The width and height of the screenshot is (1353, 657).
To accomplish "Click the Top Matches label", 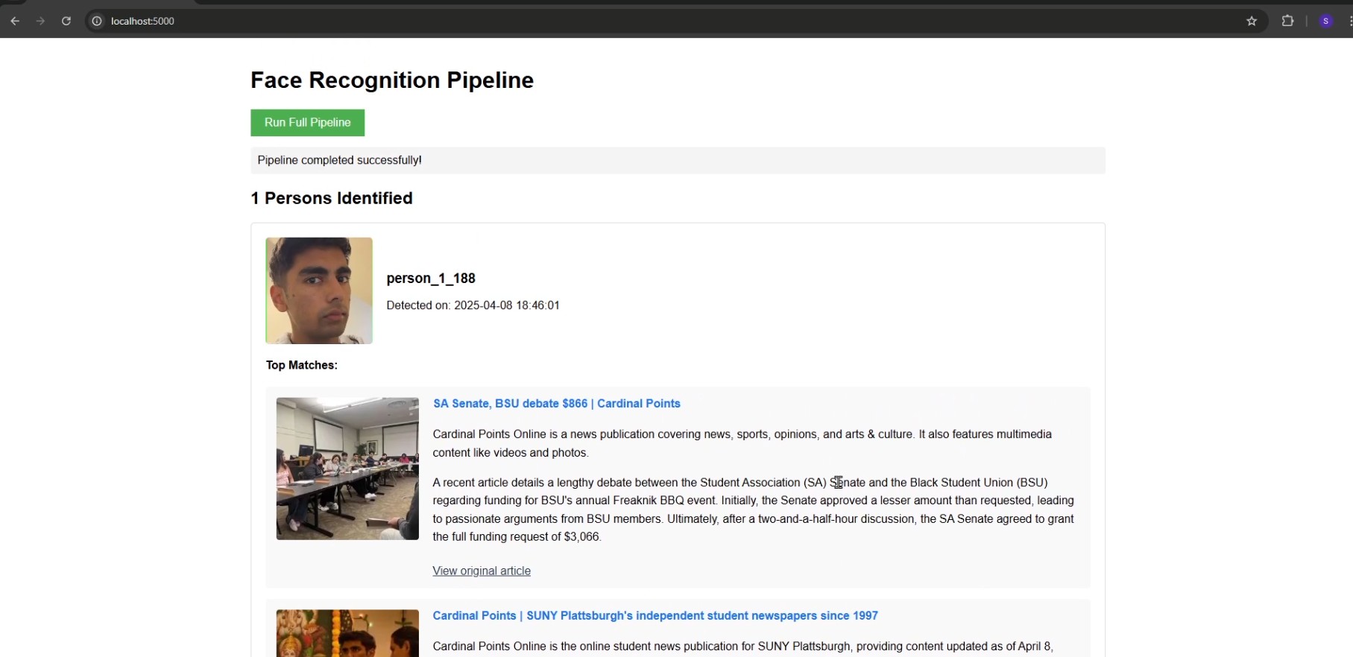I will point(302,365).
